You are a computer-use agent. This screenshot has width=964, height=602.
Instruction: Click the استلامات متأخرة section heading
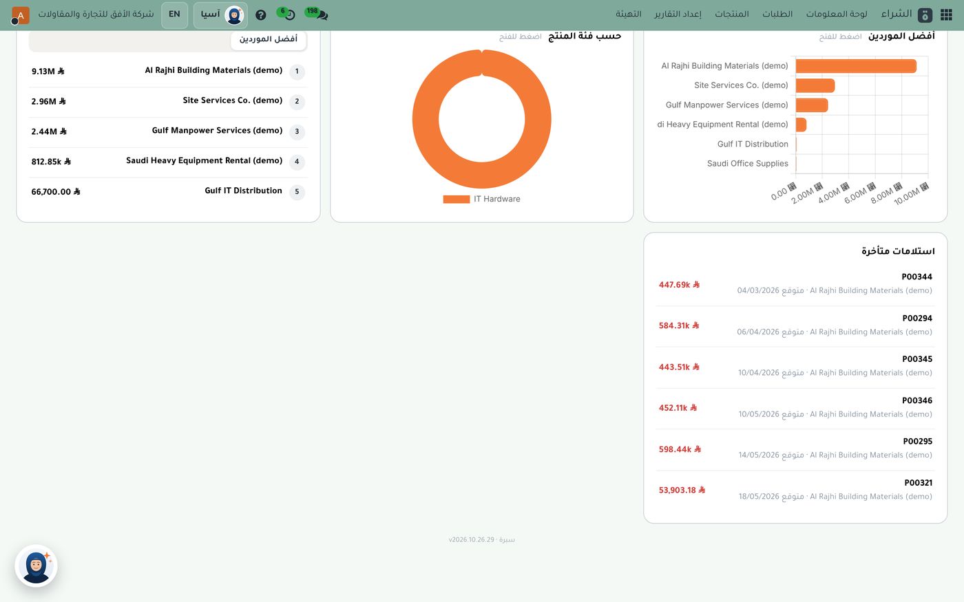click(898, 251)
